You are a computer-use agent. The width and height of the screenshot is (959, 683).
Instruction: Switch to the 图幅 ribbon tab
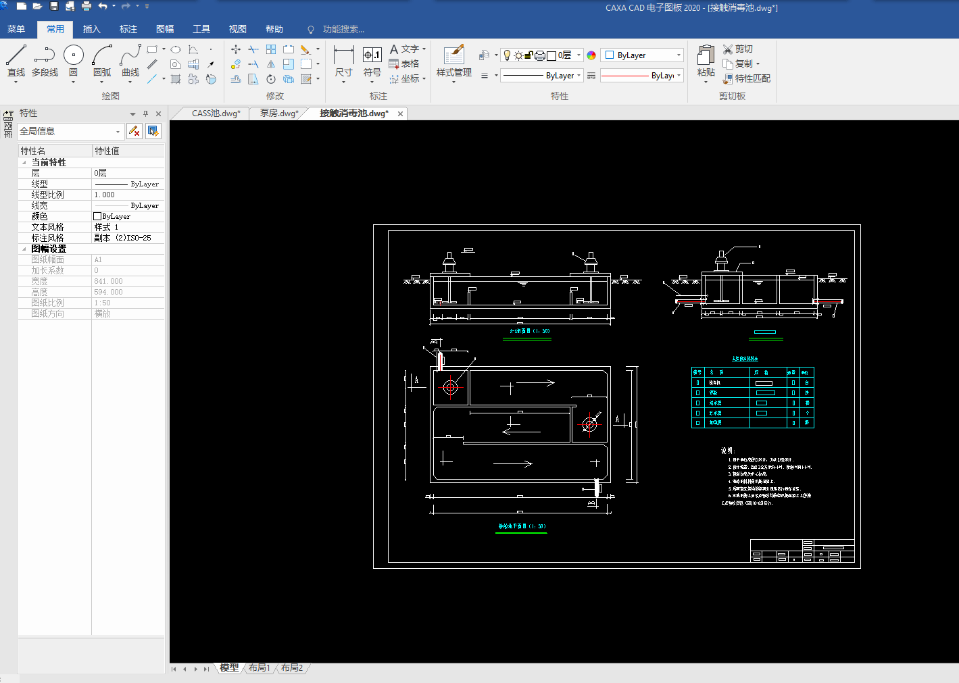[165, 29]
